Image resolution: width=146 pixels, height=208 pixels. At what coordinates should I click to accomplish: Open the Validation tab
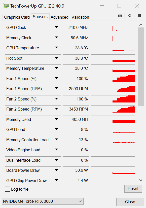80,17
